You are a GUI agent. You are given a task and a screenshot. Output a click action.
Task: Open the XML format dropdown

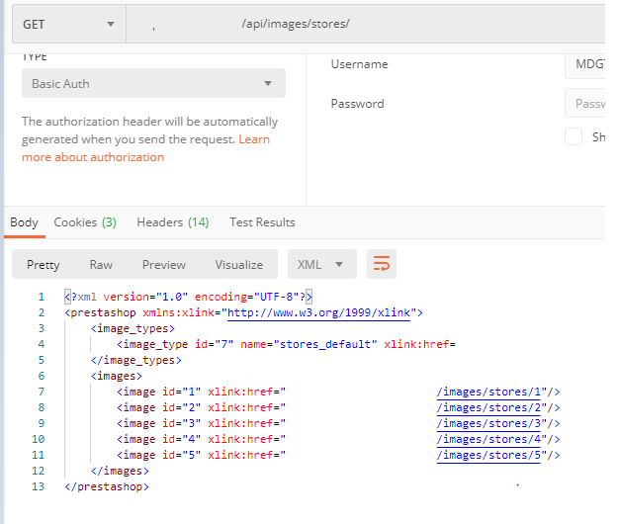pos(321,264)
